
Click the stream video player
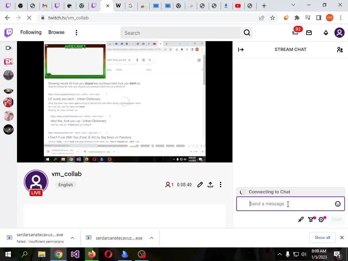(125, 102)
